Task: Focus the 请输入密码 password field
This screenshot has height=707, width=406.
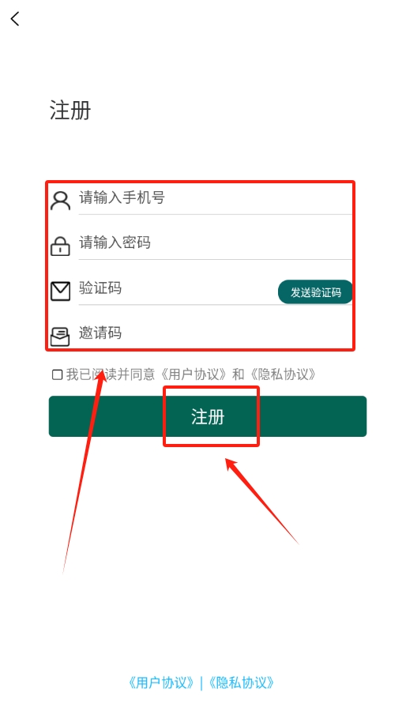Action: pyautogui.click(x=216, y=243)
